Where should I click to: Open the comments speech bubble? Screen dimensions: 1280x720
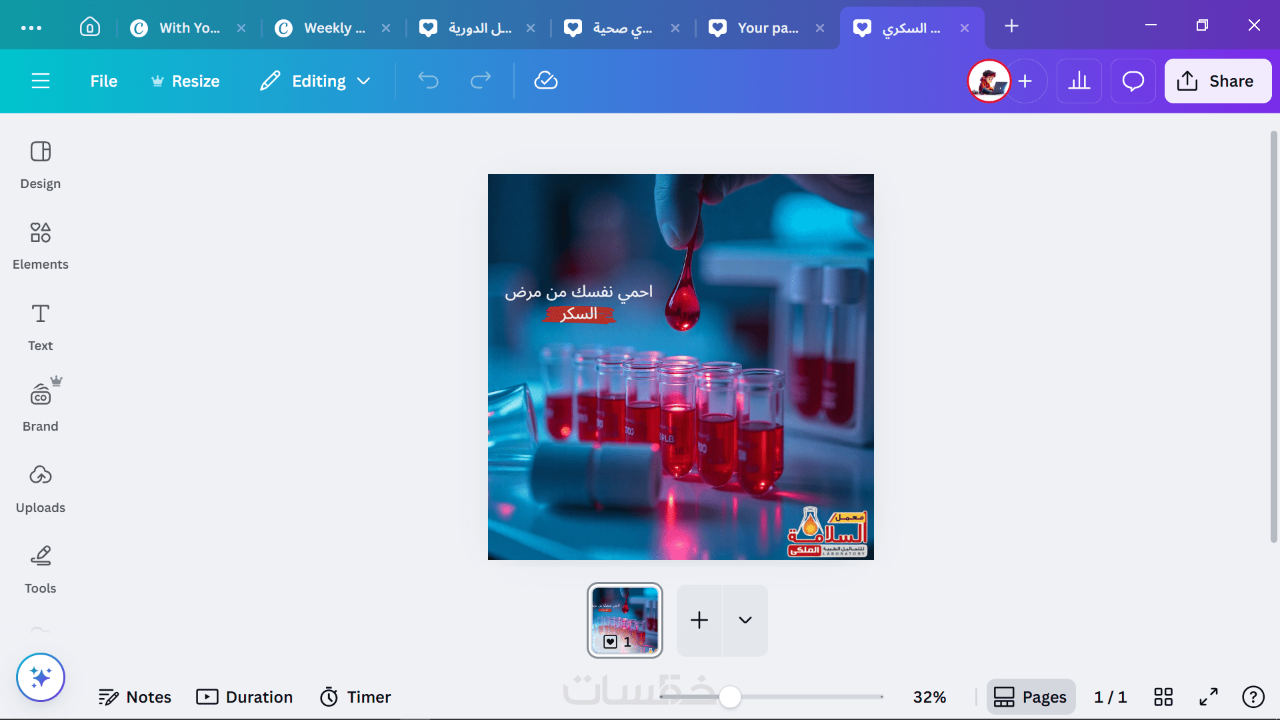tap(1133, 81)
